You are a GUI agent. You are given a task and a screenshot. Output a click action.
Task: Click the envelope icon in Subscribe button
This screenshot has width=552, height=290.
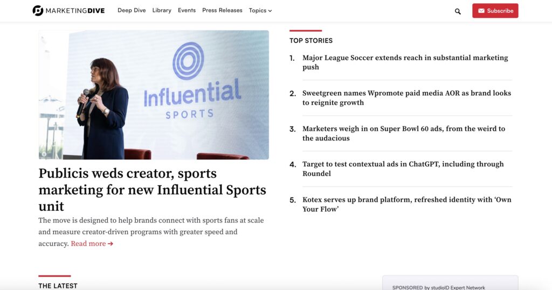(481, 11)
